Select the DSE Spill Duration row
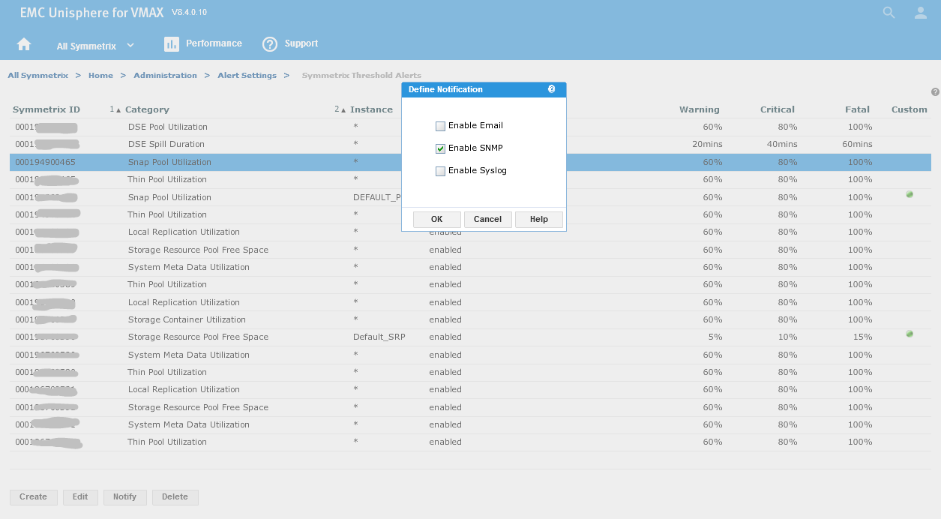Screen dimensions: 941x519 166,144
